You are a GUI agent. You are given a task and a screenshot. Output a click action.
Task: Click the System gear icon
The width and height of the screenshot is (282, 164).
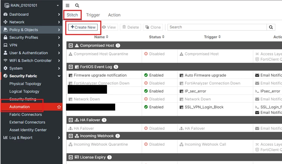click(x=6, y=68)
